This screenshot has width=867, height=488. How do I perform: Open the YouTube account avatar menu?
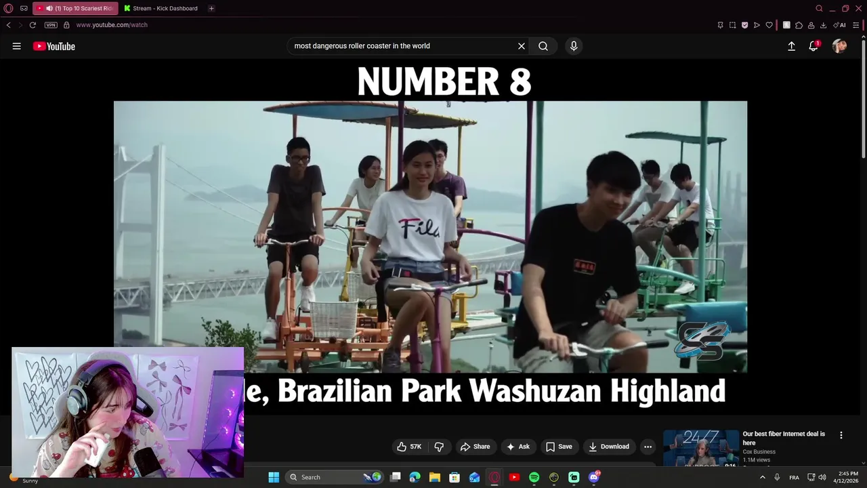click(839, 46)
